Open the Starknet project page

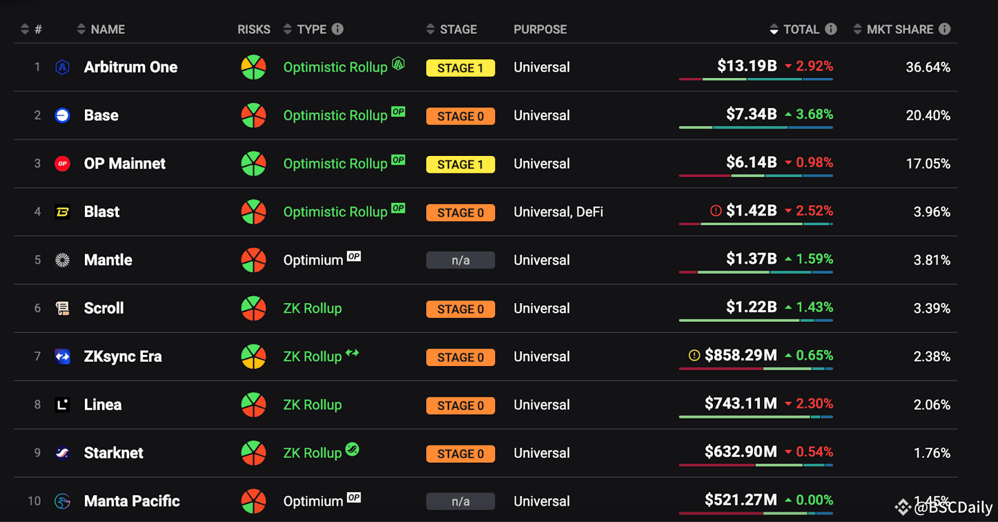(114, 453)
